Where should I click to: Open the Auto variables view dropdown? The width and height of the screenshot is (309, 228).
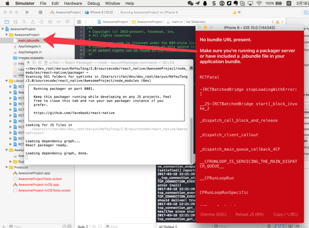click(x=83, y=227)
